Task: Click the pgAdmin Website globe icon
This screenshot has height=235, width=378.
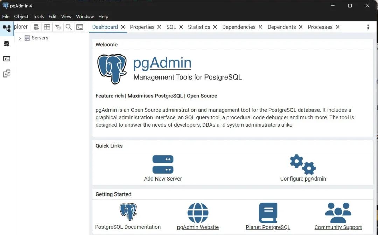Action: point(198,213)
